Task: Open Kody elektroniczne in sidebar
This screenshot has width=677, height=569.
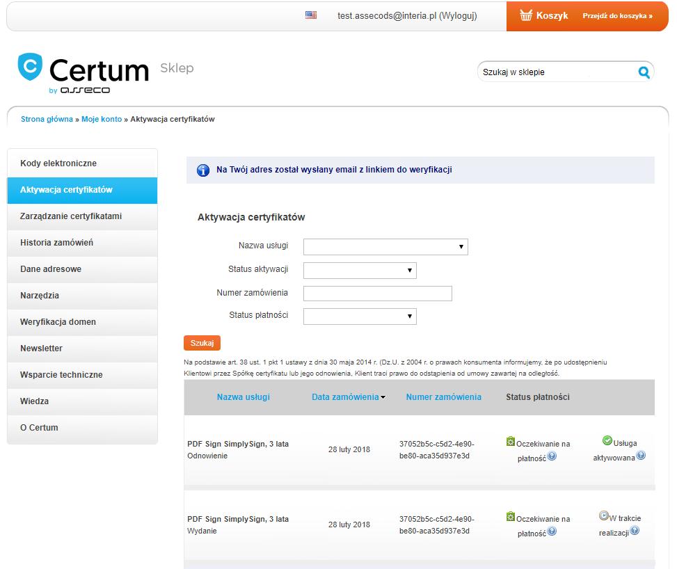Action: coord(82,163)
